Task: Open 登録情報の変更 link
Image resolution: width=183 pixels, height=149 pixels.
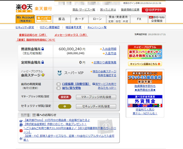Action: pos(130,10)
